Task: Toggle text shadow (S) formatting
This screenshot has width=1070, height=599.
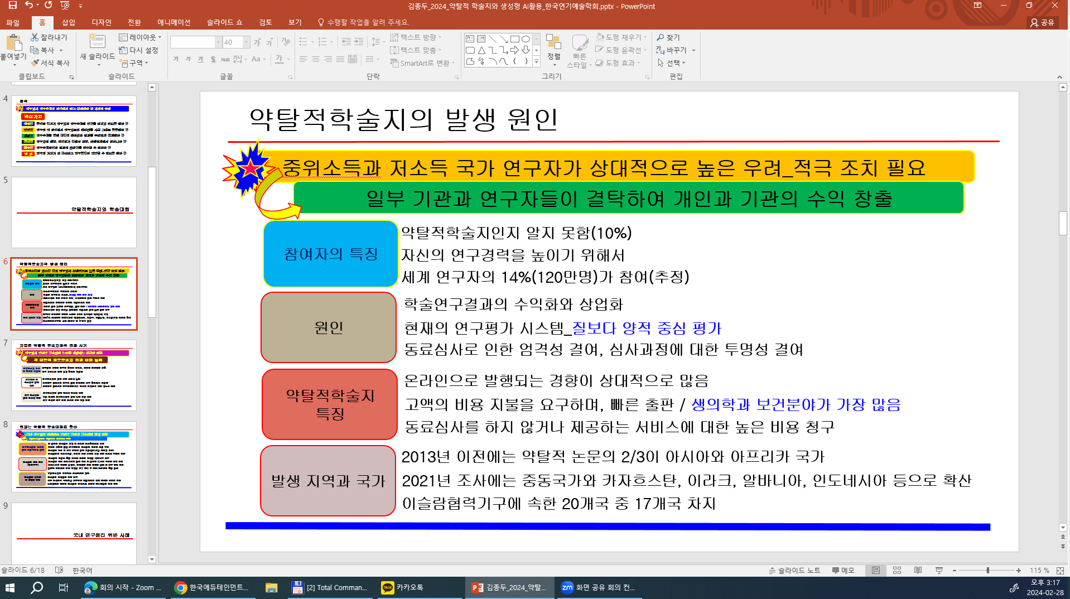Action: [x=213, y=59]
